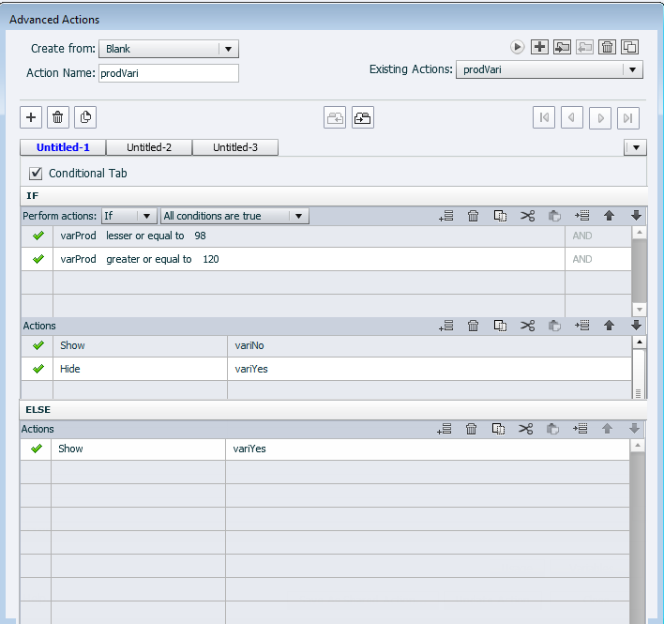Click the Create new action plus icon
This screenshot has width=664, height=624.
click(539, 47)
